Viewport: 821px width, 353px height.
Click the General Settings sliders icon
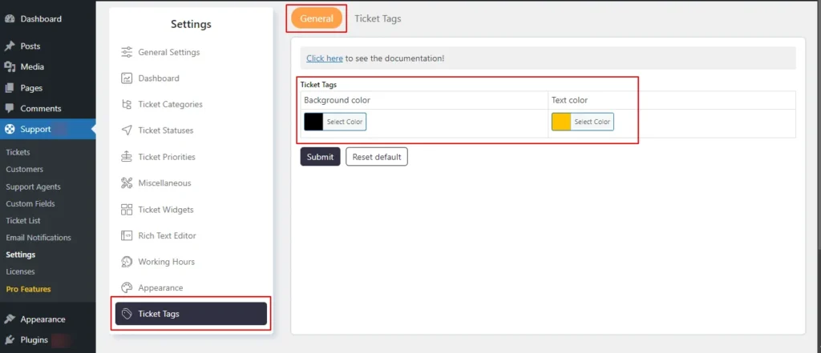coord(126,52)
